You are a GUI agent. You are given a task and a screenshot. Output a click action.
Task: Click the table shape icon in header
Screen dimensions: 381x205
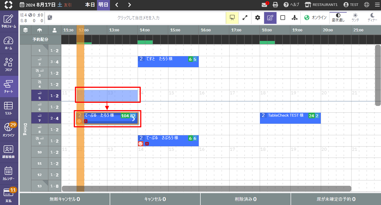click(x=40, y=30)
